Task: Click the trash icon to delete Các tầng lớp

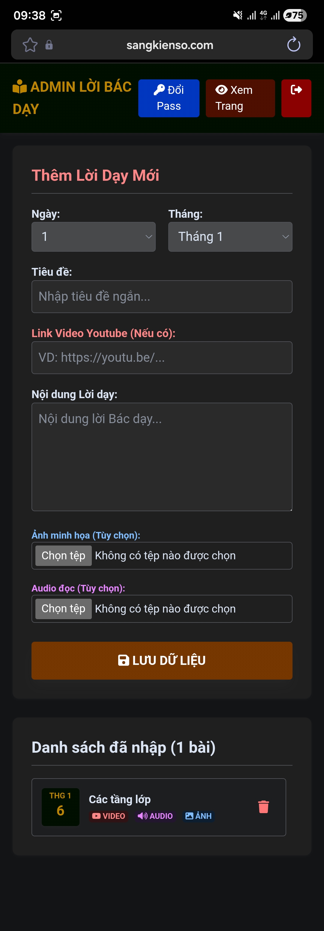Action: pos(263,807)
